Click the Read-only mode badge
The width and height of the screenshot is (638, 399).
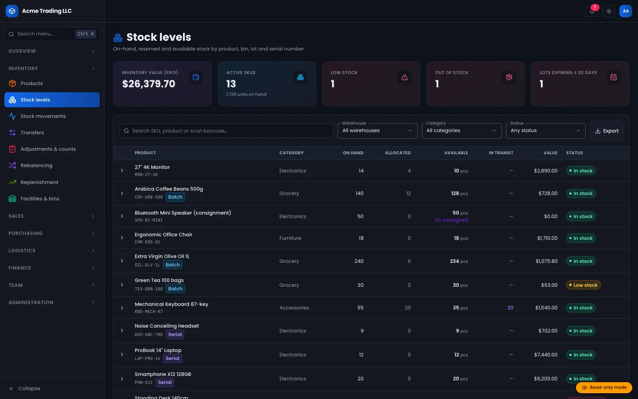click(604, 387)
